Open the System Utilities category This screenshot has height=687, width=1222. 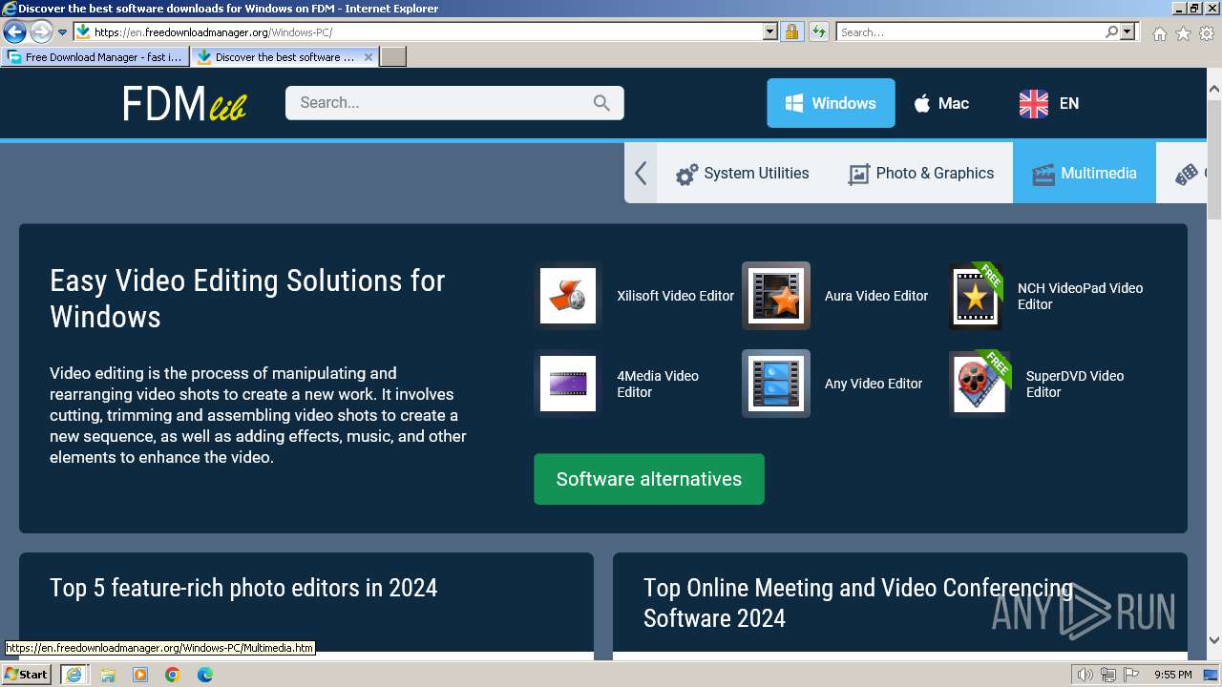[742, 173]
